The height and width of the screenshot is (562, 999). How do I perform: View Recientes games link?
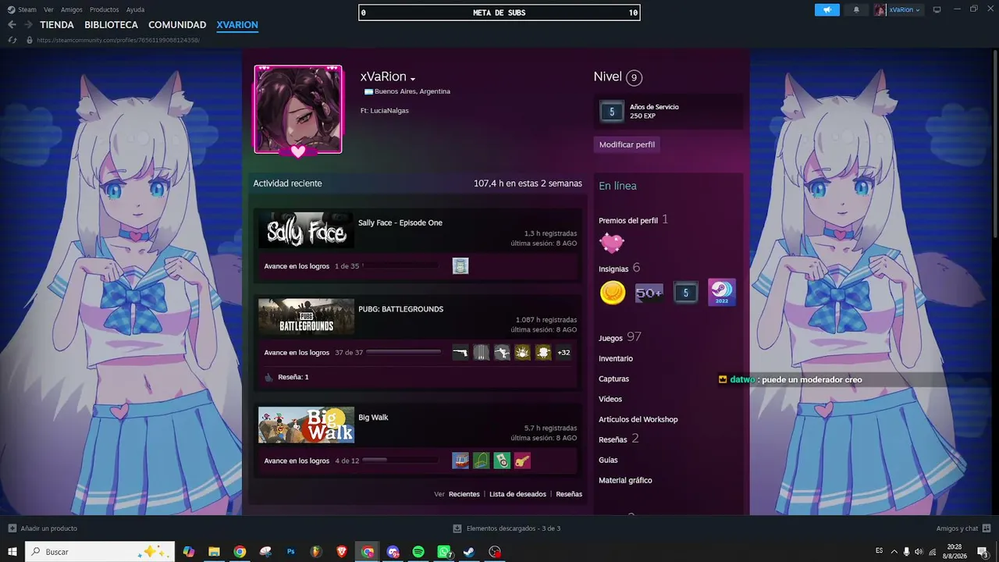tap(464, 494)
